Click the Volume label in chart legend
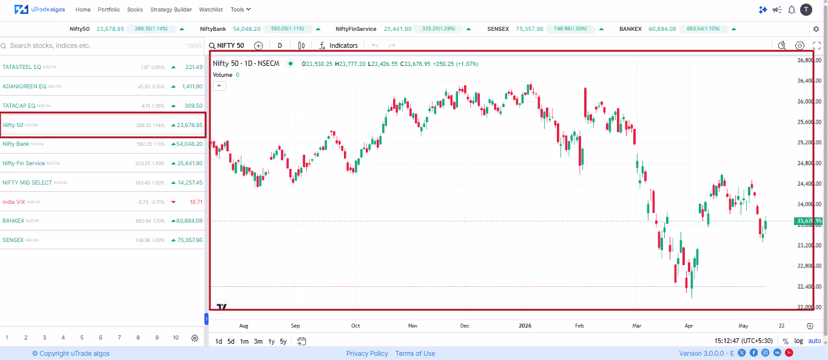The width and height of the screenshot is (828, 360). point(223,74)
